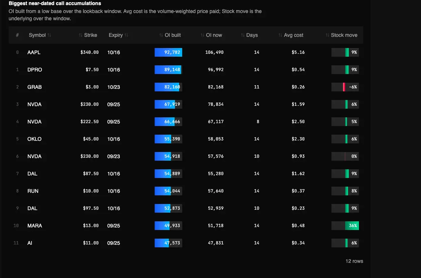This screenshot has height=278, width=421.
Task: Sort by Symbol using its sort icon
Action: [x=49, y=35]
